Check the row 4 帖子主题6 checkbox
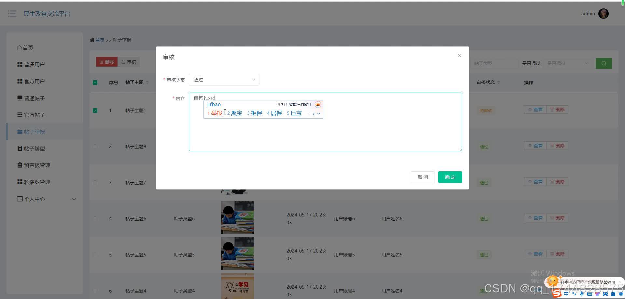625x299 pixels. pos(95,219)
